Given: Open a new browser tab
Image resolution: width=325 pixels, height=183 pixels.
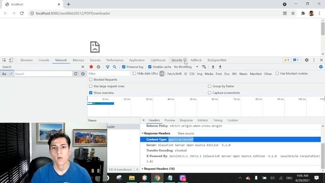Looking at the screenshot, I should point(69,4).
